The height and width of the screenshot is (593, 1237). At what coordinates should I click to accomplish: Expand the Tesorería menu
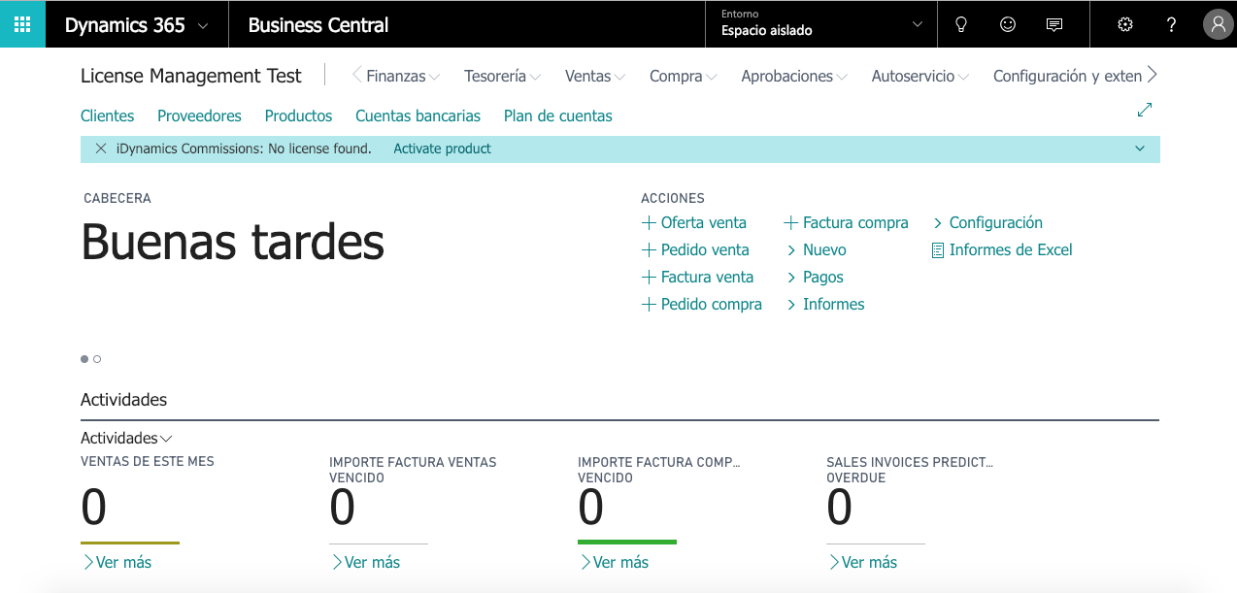(x=503, y=76)
